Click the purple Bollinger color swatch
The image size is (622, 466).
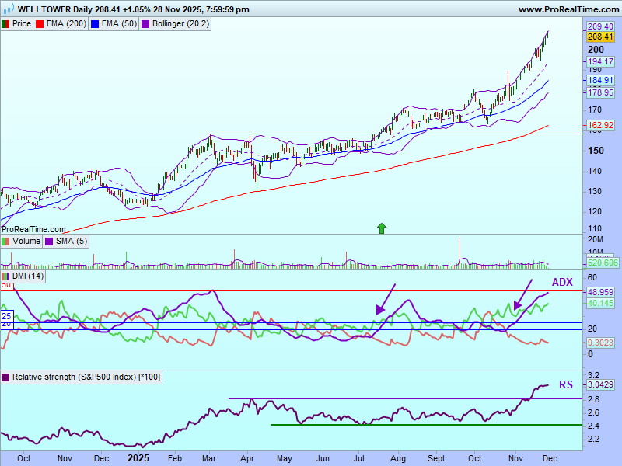(145, 24)
